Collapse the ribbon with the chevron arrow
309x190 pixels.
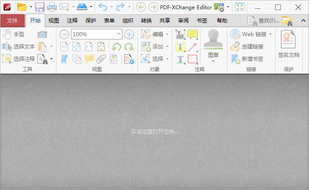click(x=303, y=21)
